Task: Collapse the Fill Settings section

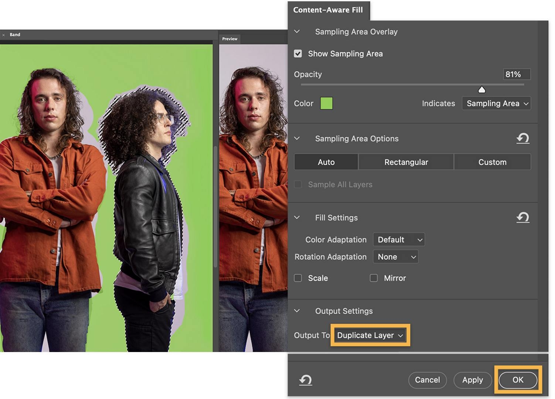Action: (297, 218)
